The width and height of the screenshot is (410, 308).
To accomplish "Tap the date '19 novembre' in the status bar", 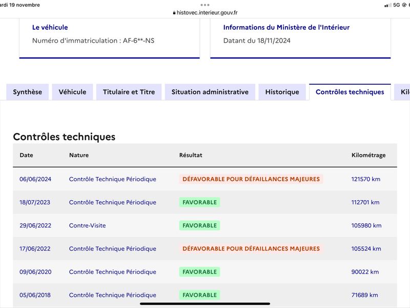I will pyautogui.click(x=24, y=5).
